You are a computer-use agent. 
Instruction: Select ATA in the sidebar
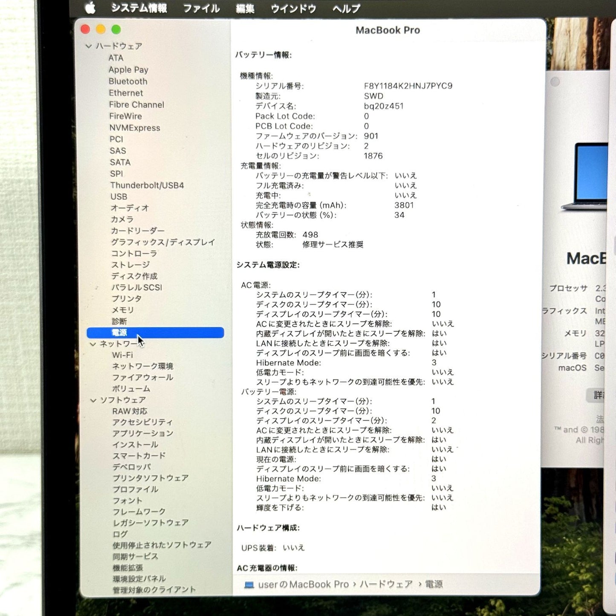click(116, 58)
